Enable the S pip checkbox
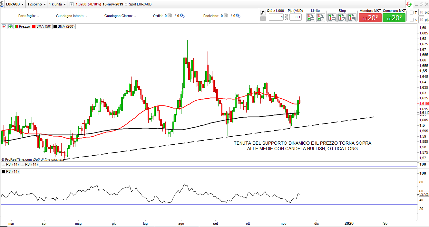The height and width of the screenshot is (227, 429). click(411, 20)
